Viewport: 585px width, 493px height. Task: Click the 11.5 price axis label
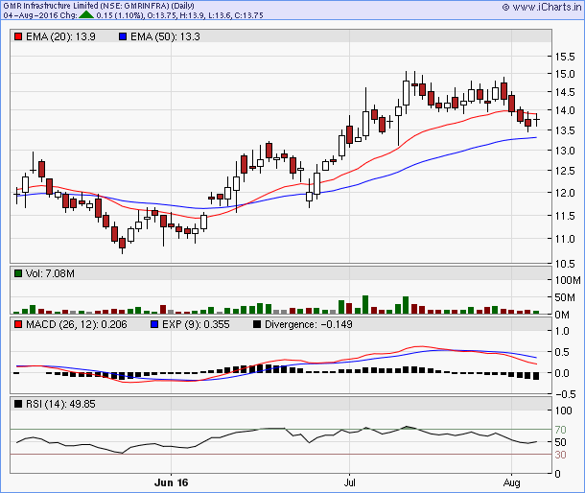[x=565, y=216]
